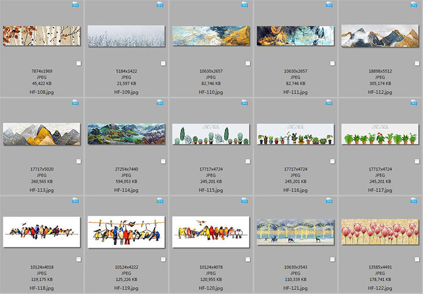Click the JPG type icon for HF-112.jpg
Screen dimensions: 423x294
(x=414, y=5)
